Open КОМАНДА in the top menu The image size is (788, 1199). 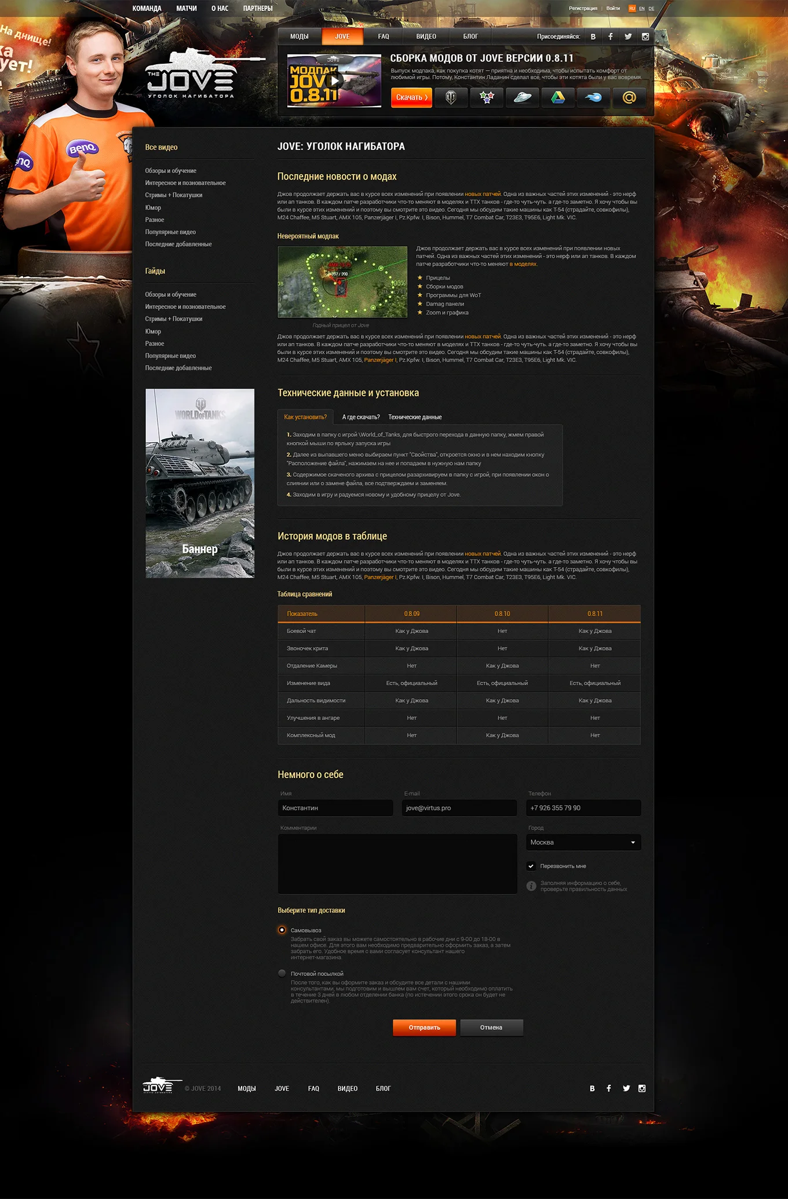pos(147,8)
